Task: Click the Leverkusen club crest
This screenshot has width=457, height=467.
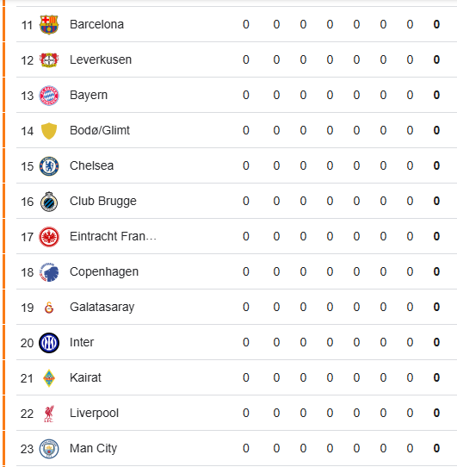Action: (49, 59)
